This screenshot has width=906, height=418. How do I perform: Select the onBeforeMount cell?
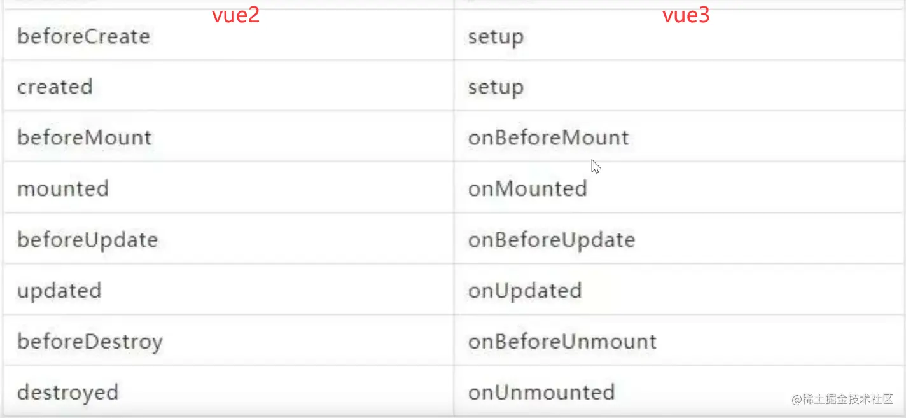pyautogui.click(x=548, y=137)
